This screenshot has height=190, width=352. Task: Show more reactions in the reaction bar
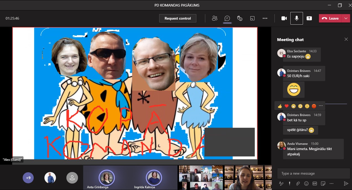click(x=321, y=106)
